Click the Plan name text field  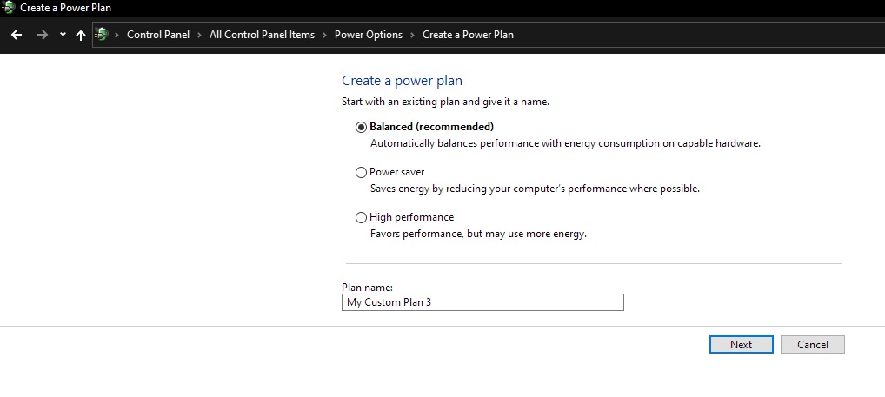click(x=482, y=302)
